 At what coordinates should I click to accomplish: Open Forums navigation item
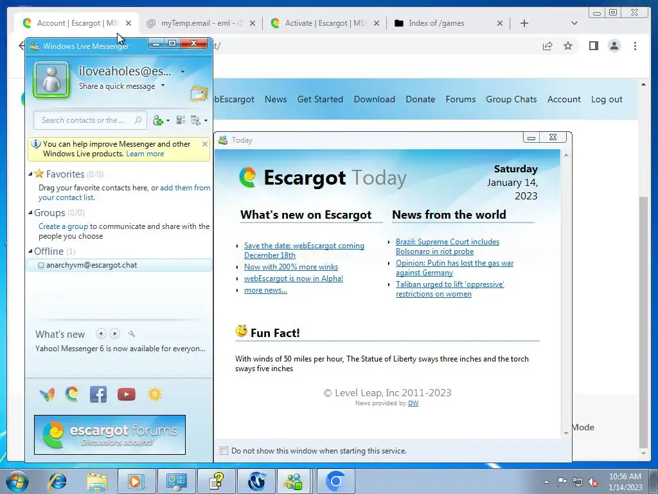(x=460, y=100)
